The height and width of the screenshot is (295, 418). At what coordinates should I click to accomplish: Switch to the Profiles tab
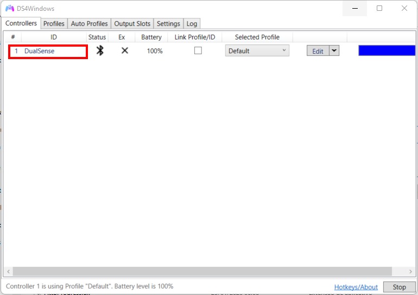[54, 24]
